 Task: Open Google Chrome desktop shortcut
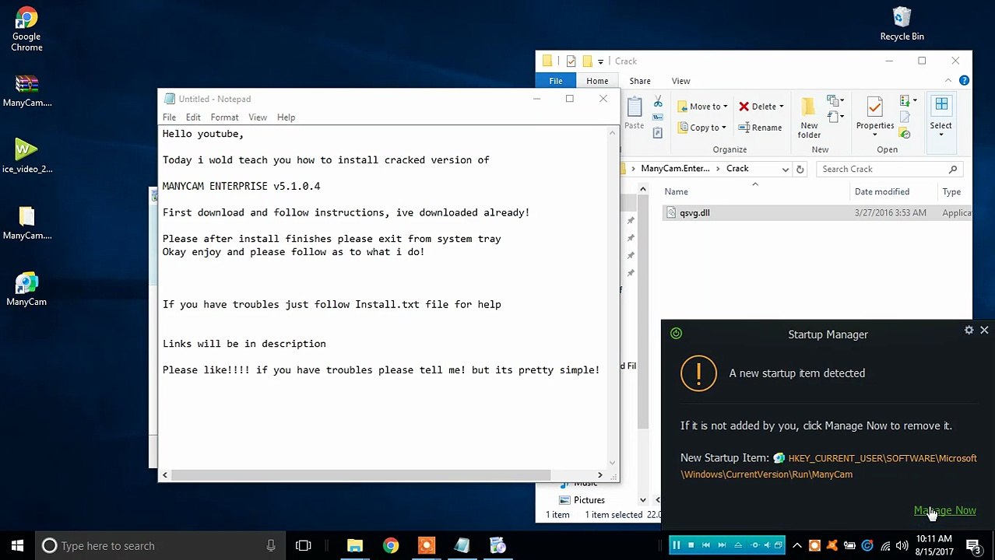26,30
